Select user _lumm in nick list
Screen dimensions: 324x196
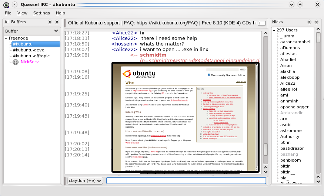click(x=287, y=36)
